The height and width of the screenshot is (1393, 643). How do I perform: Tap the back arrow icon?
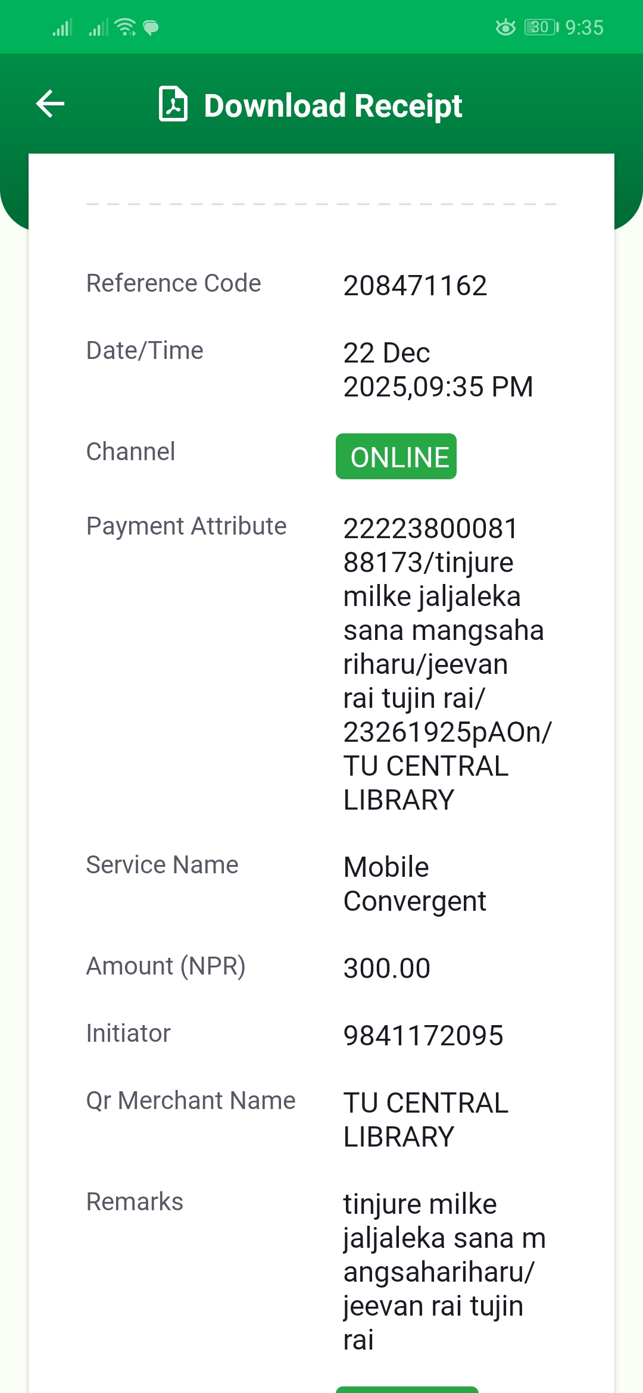click(51, 104)
